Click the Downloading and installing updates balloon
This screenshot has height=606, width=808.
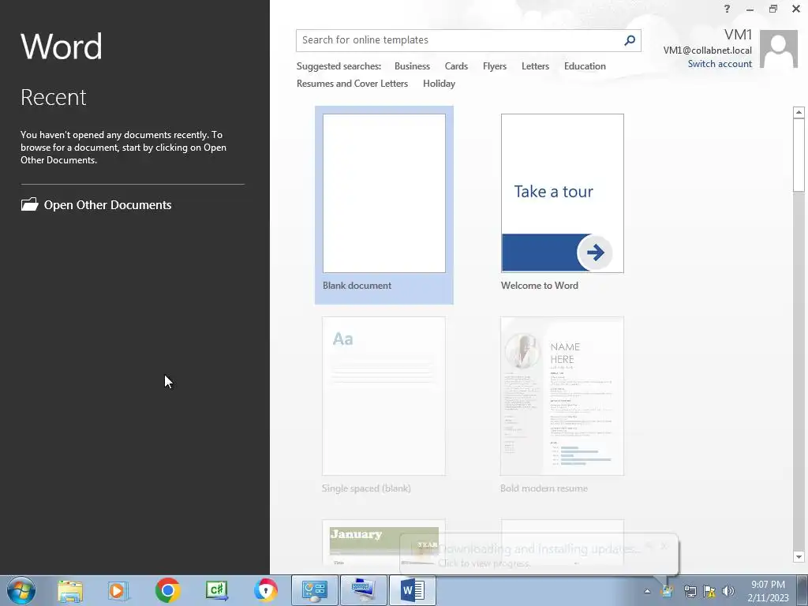point(539,554)
